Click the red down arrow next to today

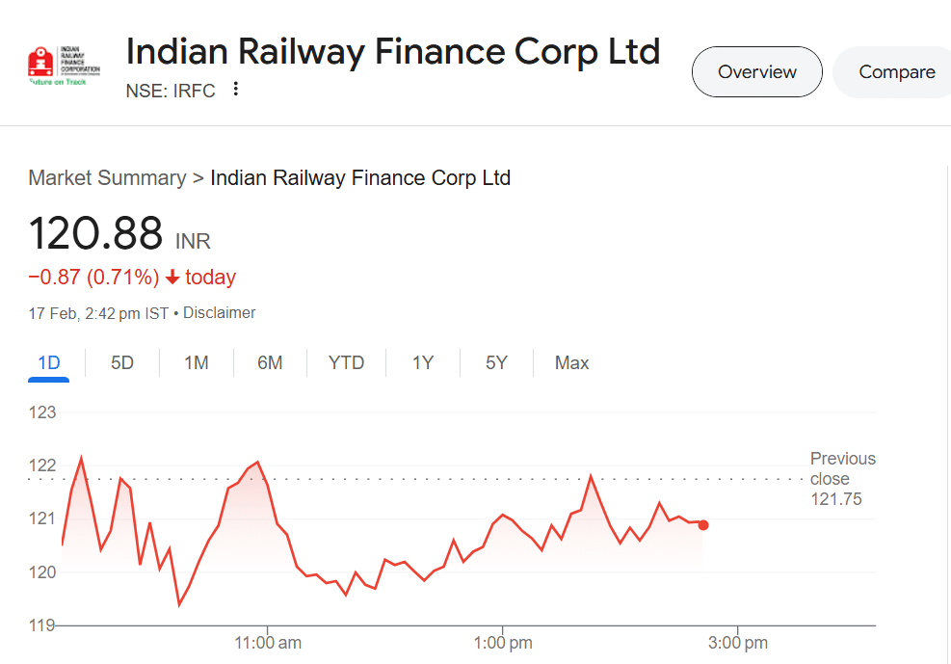point(172,278)
